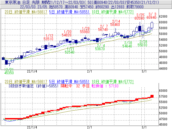Select the 2/7 56740 high label
172x131 pixels.
103,28
